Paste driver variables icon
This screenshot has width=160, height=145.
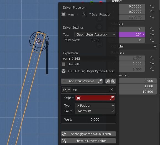point(113,81)
